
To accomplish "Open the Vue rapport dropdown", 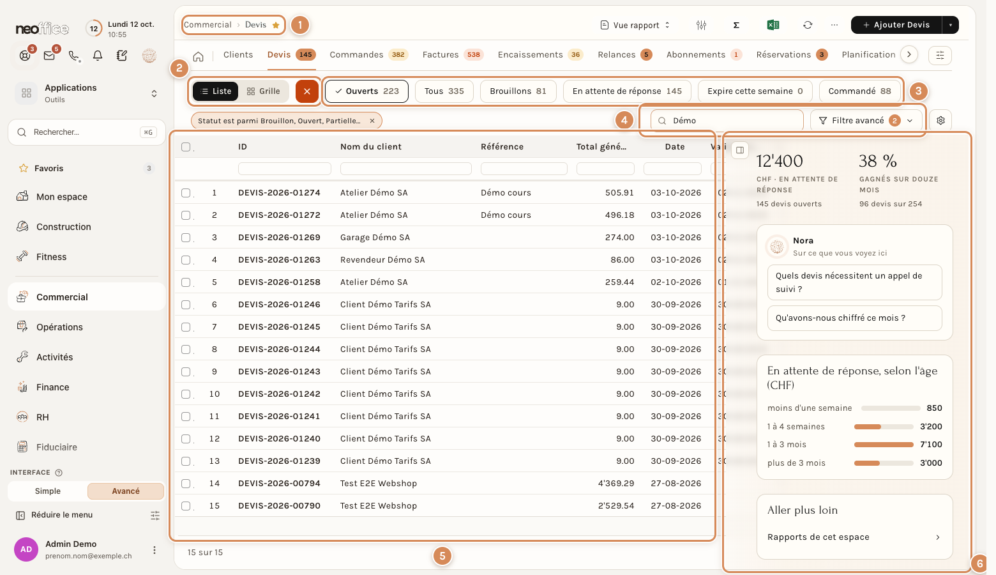I will tap(635, 25).
